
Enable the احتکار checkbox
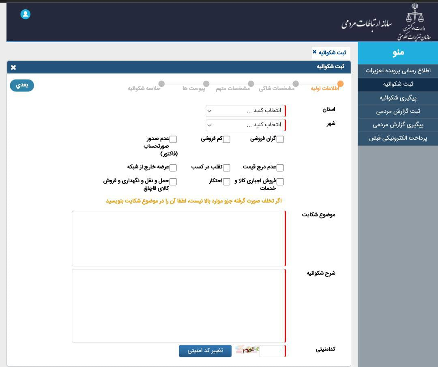tap(227, 181)
